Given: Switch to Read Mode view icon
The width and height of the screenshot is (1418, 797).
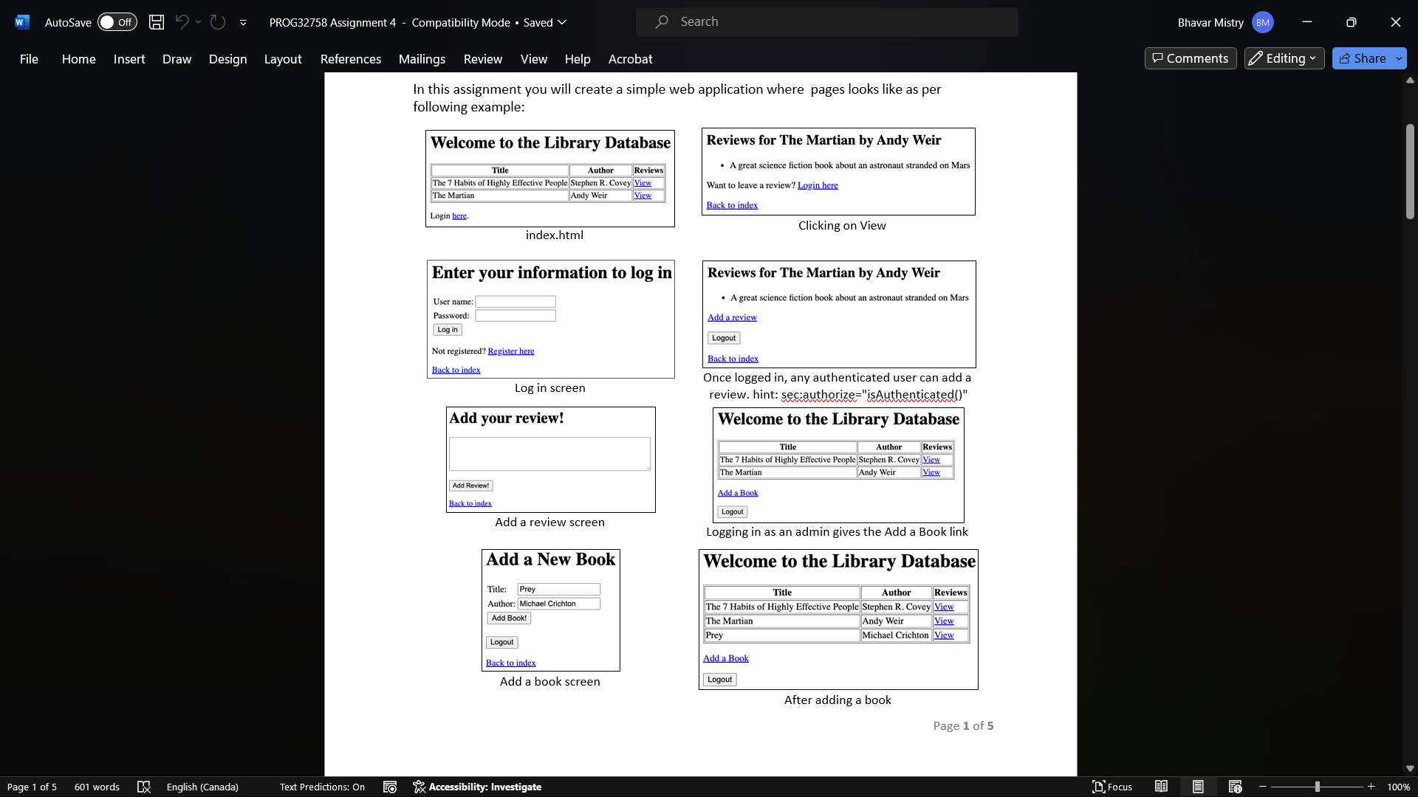Looking at the screenshot, I should (x=1161, y=787).
